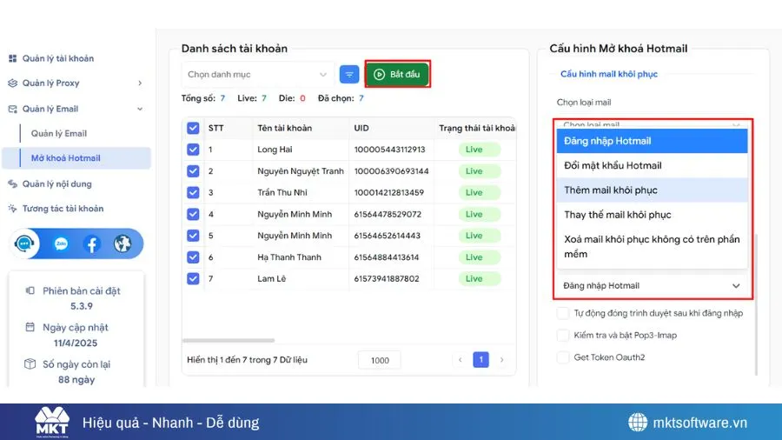Click the Số ngày còn lại box icon
This screenshot has width=782, height=440.
point(30,363)
